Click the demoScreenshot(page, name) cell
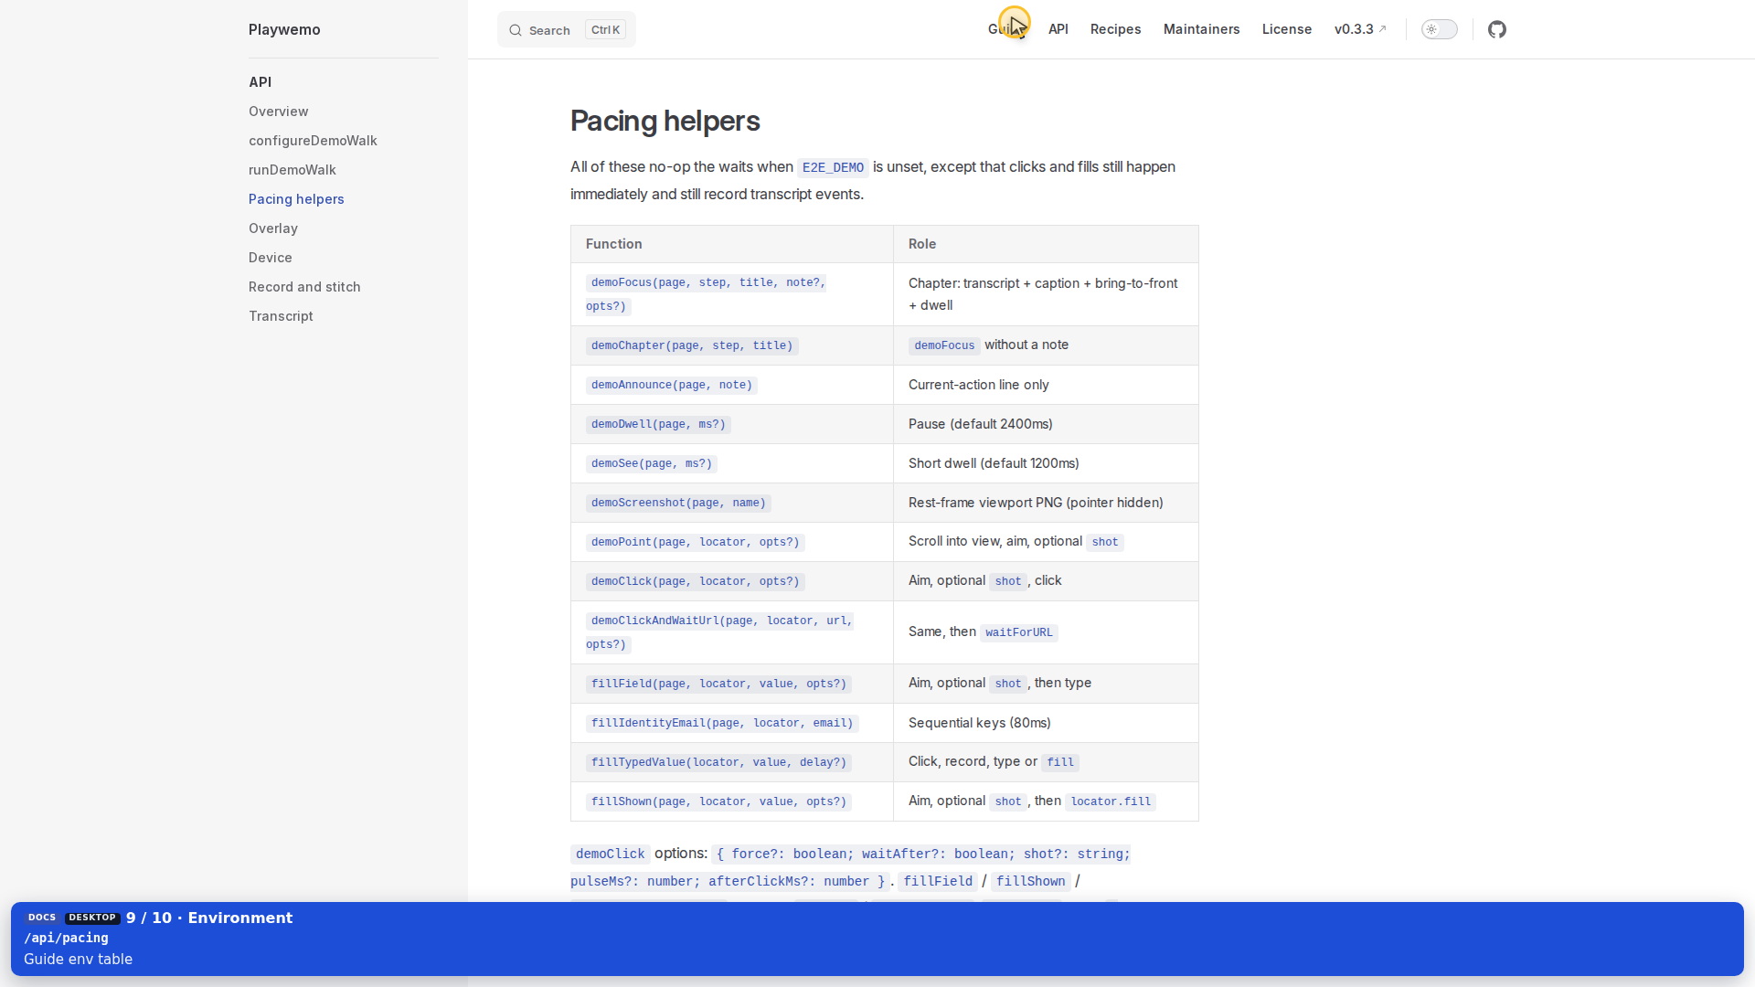 click(x=732, y=503)
